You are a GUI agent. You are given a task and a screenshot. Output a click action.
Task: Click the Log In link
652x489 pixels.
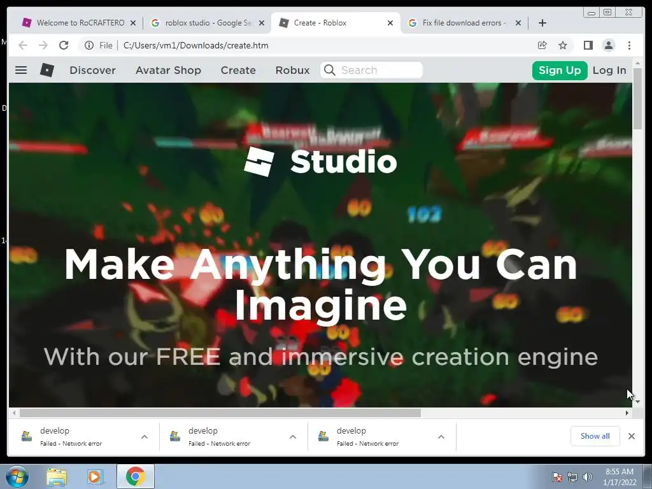[x=609, y=70]
